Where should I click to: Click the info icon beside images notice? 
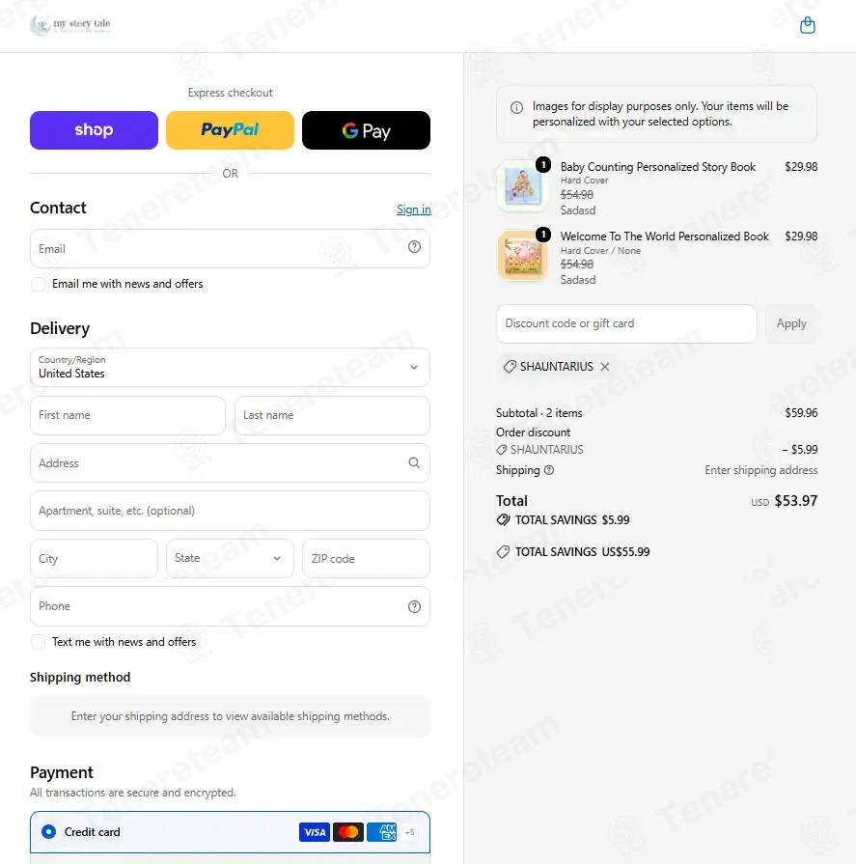coord(516,108)
